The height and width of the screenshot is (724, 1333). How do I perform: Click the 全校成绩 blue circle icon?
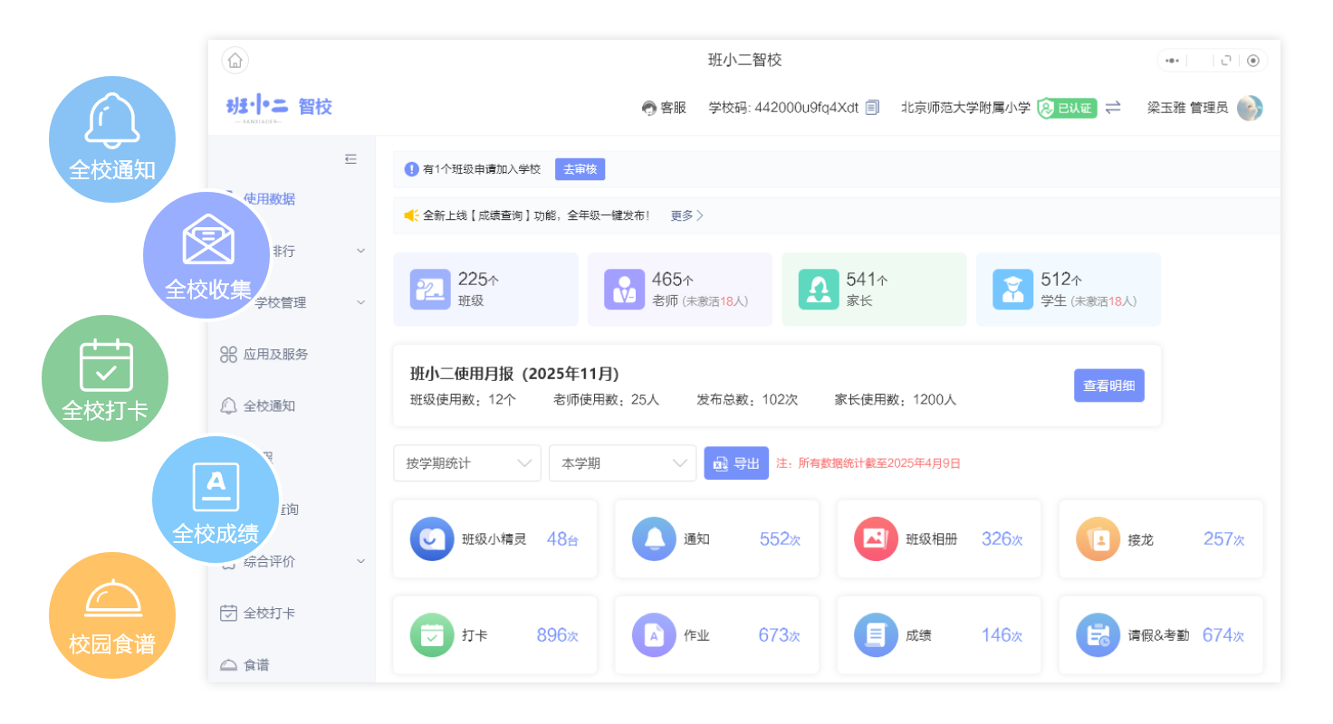coord(216,487)
